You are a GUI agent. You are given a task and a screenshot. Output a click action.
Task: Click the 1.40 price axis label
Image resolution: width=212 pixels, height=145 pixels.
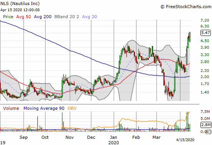[205, 92]
